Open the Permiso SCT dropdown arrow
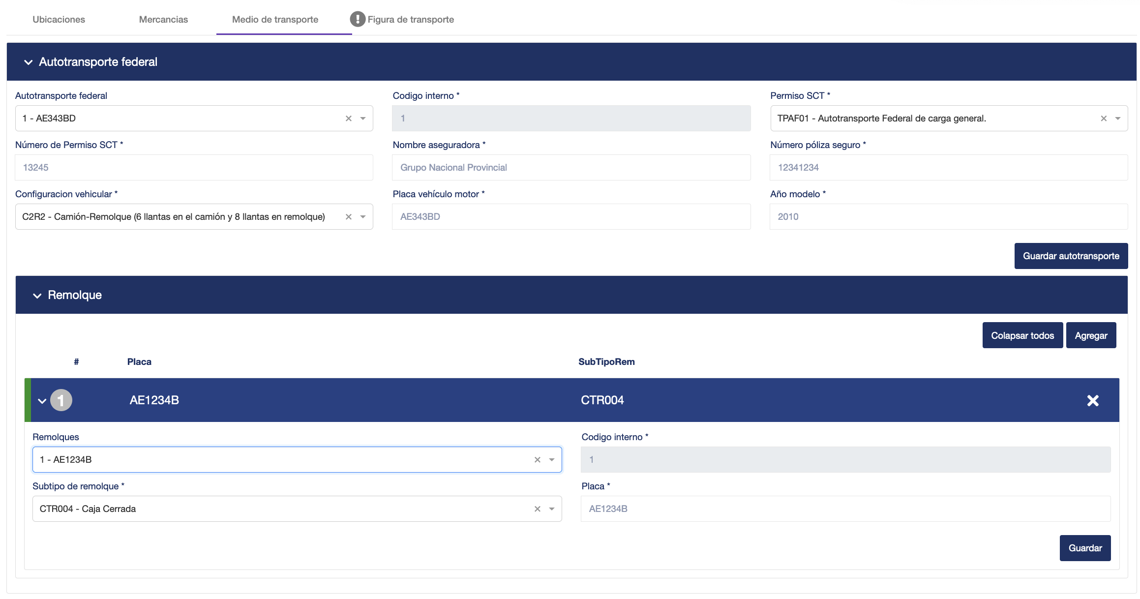 (x=1118, y=118)
